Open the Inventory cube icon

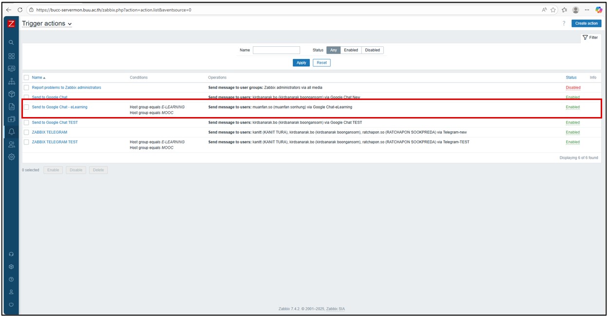(11, 94)
